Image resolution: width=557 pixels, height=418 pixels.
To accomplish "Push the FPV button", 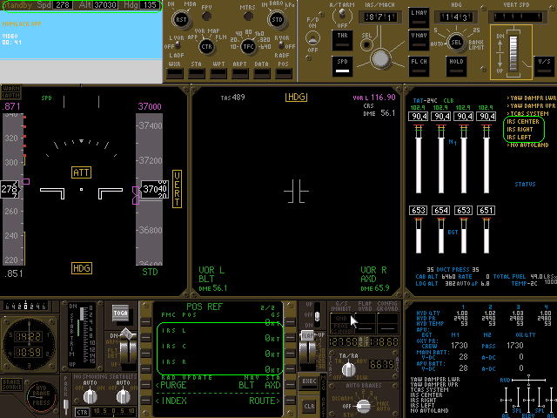I will (206, 16).
